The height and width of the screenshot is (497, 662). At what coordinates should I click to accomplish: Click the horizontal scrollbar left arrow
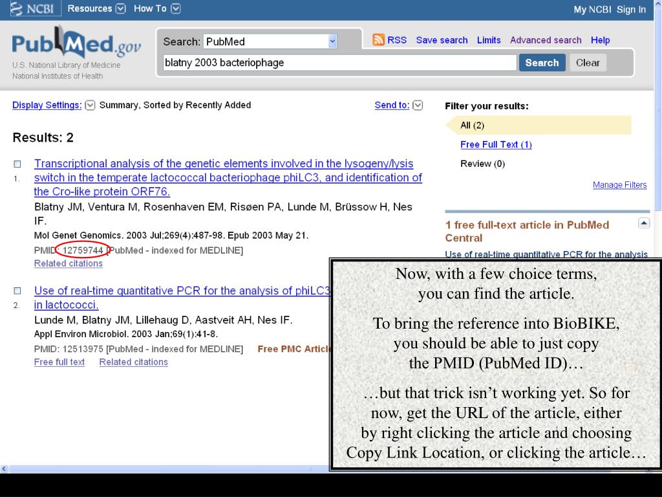click(4, 469)
